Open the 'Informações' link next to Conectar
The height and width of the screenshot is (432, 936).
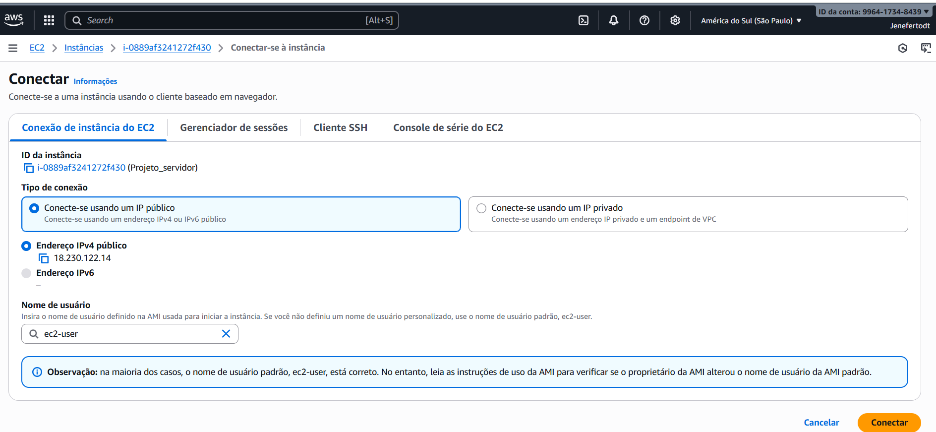96,81
